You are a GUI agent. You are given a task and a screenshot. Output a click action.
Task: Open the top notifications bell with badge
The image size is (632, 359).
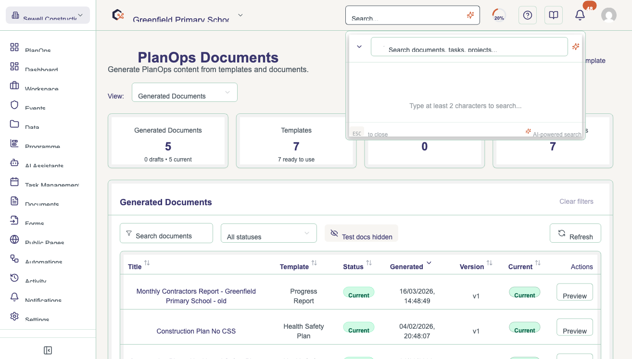[x=580, y=15]
